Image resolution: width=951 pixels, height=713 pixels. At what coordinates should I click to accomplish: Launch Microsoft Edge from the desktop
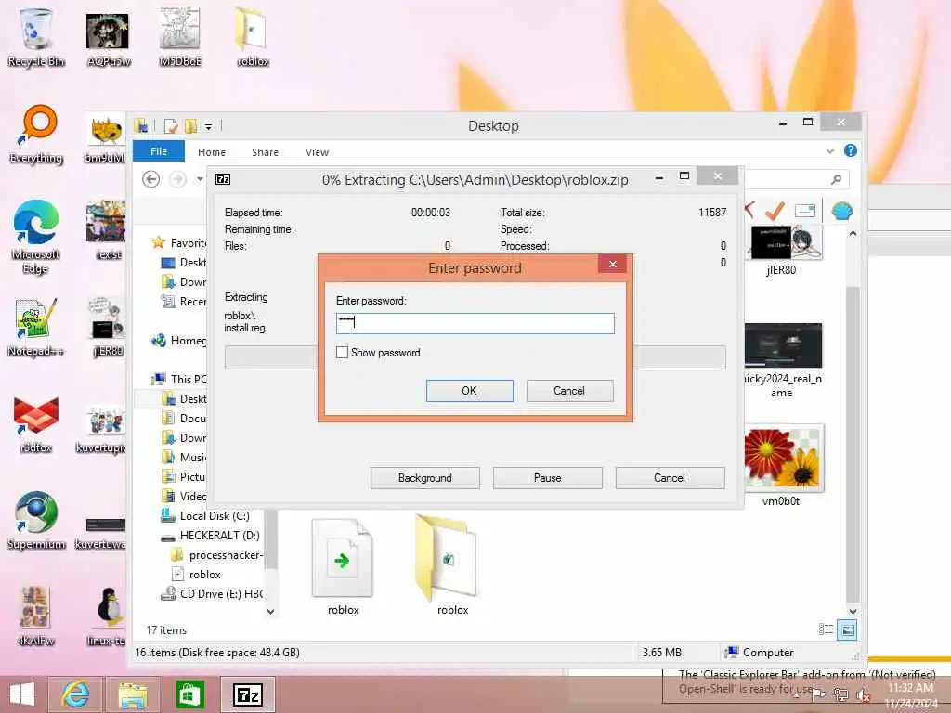coord(35,237)
